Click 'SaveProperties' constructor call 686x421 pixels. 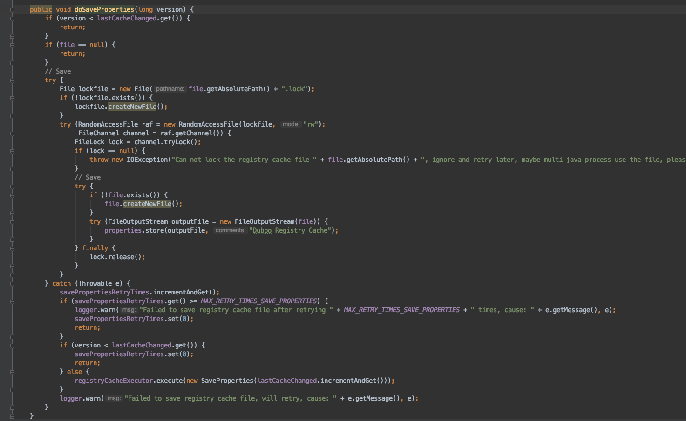click(x=227, y=381)
